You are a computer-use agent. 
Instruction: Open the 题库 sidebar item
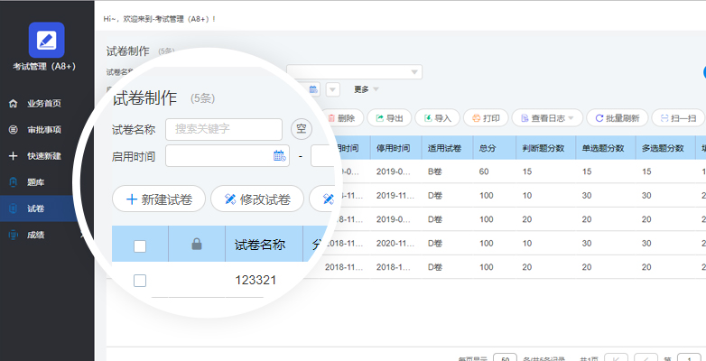coord(34,182)
